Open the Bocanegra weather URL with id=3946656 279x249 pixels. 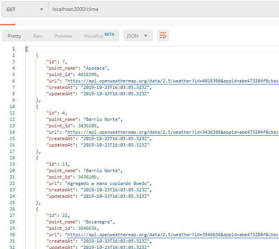tap(172, 235)
